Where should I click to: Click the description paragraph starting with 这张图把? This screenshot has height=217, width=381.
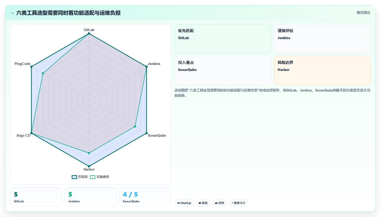pyautogui.click(x=272, y=93)
